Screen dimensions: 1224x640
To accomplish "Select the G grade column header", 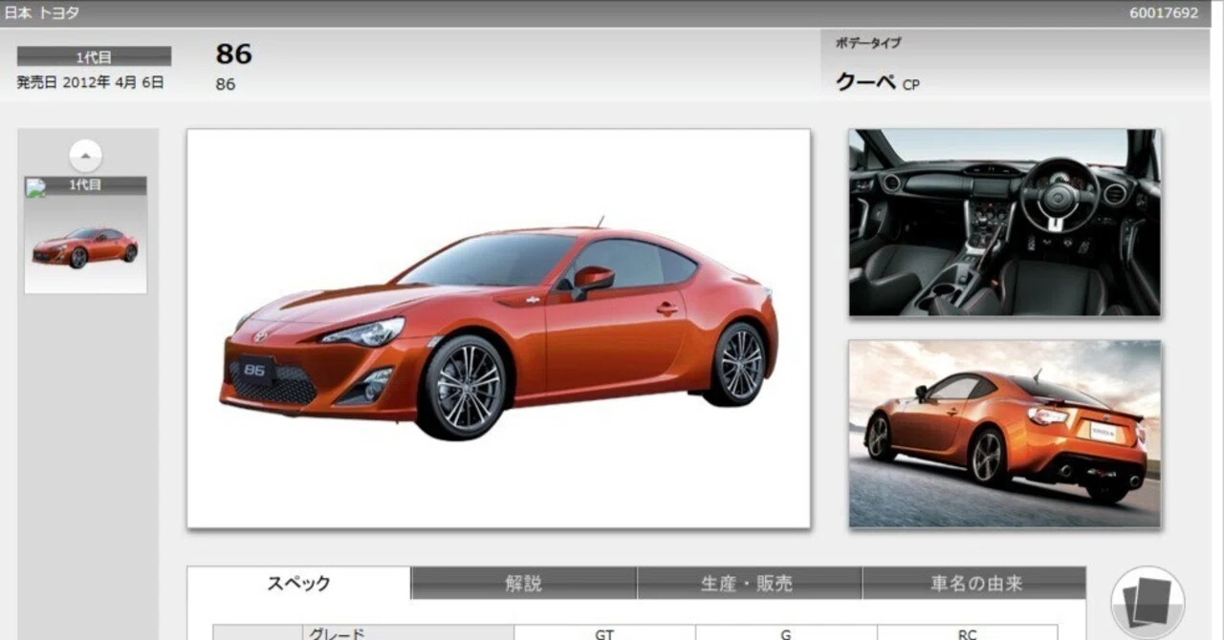I will tap(786, 633).
